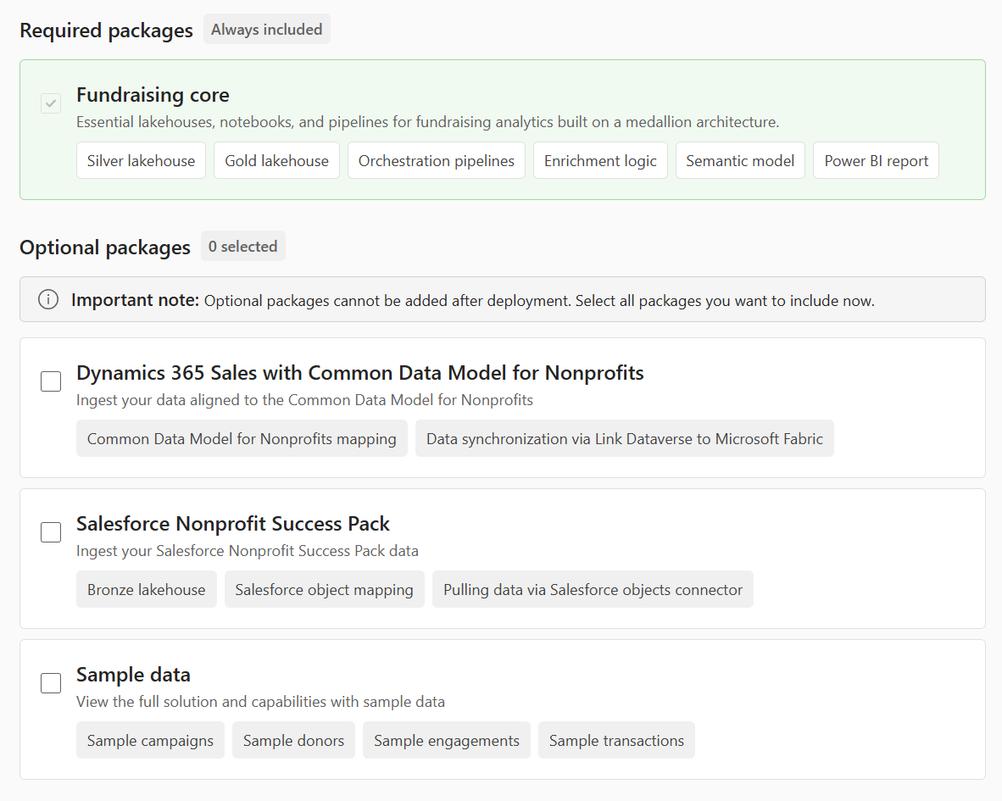This screenshot has width=1002, height=801.
Task: Tick the Sample data checkbox
Action: click(51, 683)
